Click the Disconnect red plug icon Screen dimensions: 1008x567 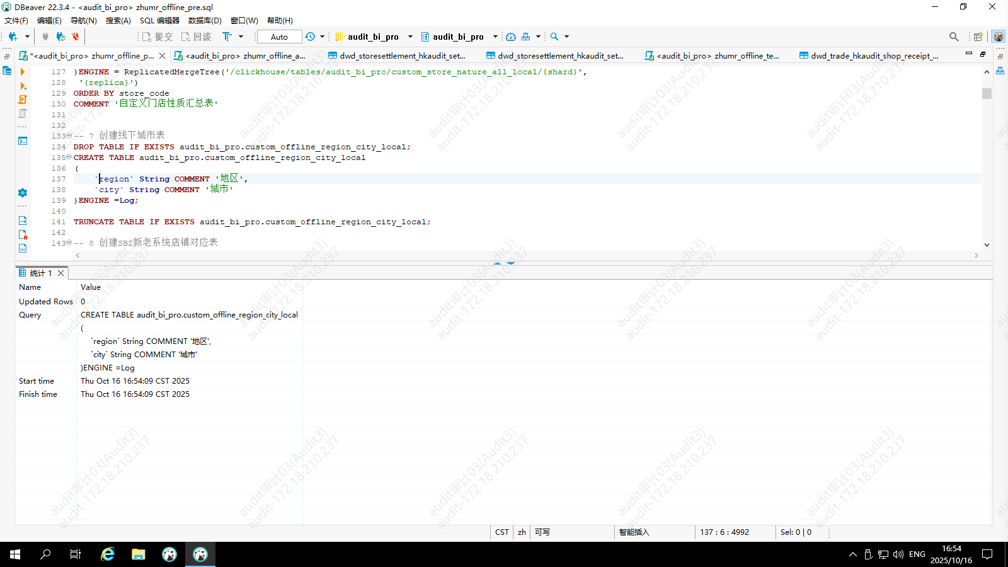pyautogui.click(x=76, y=37)
